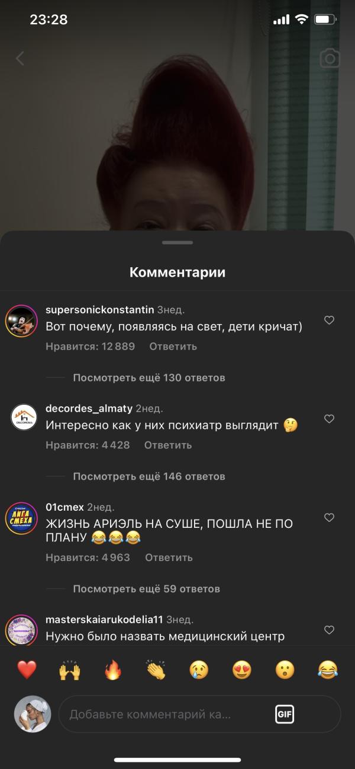Open the 01cmex profile avatar
This screenshot has height=769, width=355.
pyautogui.click(x=22, y=518)
